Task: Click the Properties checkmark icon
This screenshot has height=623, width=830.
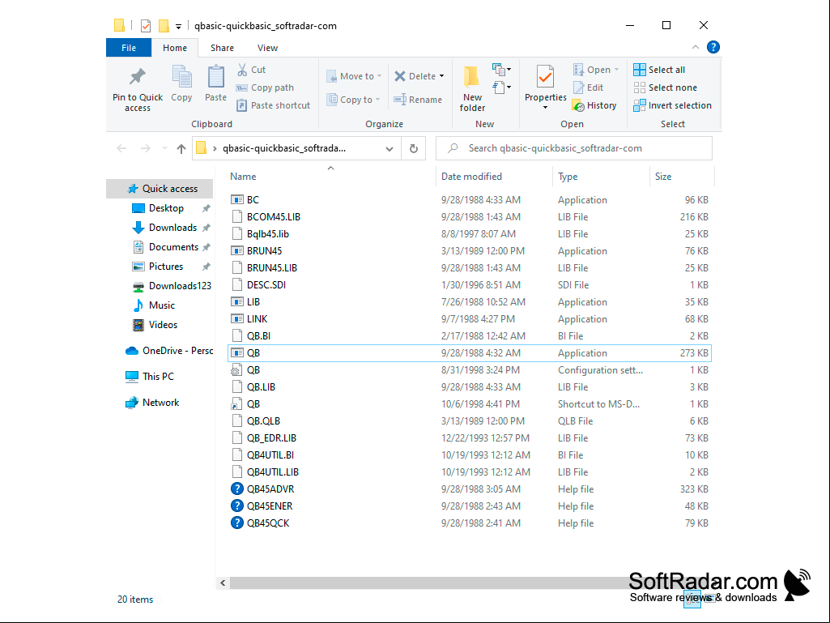Action: pos(545,77)
